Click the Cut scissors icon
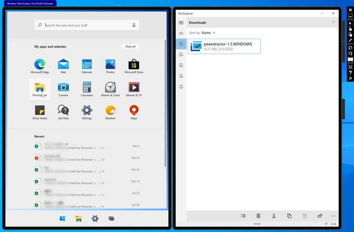Image resolution: width=354 pixels, height=232 pixels. pos(274,216)
